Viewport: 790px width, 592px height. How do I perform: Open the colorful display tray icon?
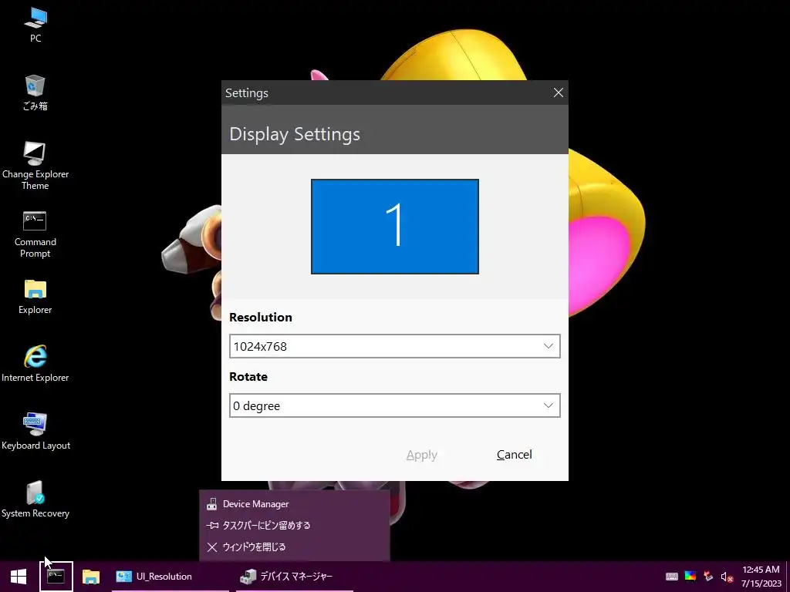(x=690, y=577)
